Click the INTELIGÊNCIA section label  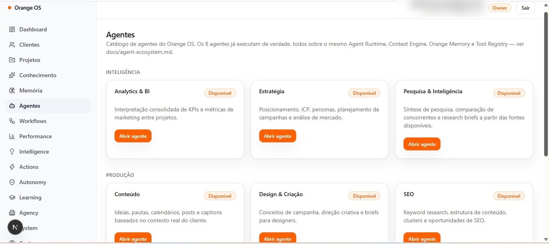(x=123, y=72)
